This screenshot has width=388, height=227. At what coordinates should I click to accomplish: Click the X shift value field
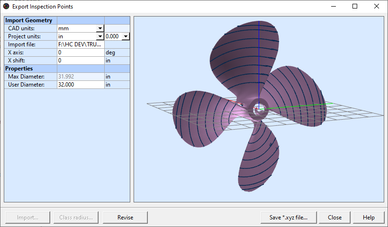click(x=81, y=61)
